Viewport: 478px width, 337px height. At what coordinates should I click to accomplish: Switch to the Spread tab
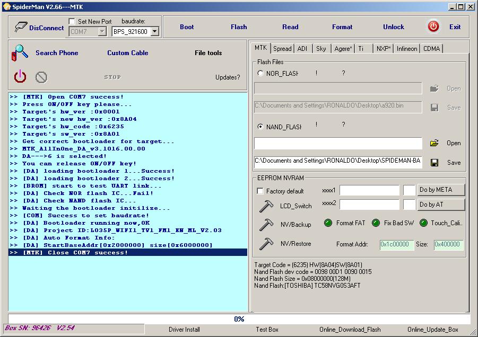point(282,49)
